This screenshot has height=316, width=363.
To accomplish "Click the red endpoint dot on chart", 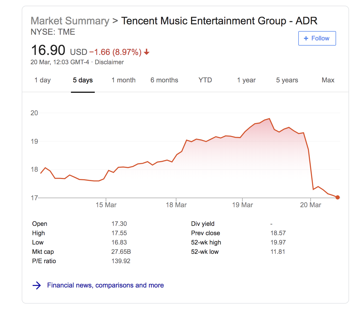I will [x=337, y=197].
